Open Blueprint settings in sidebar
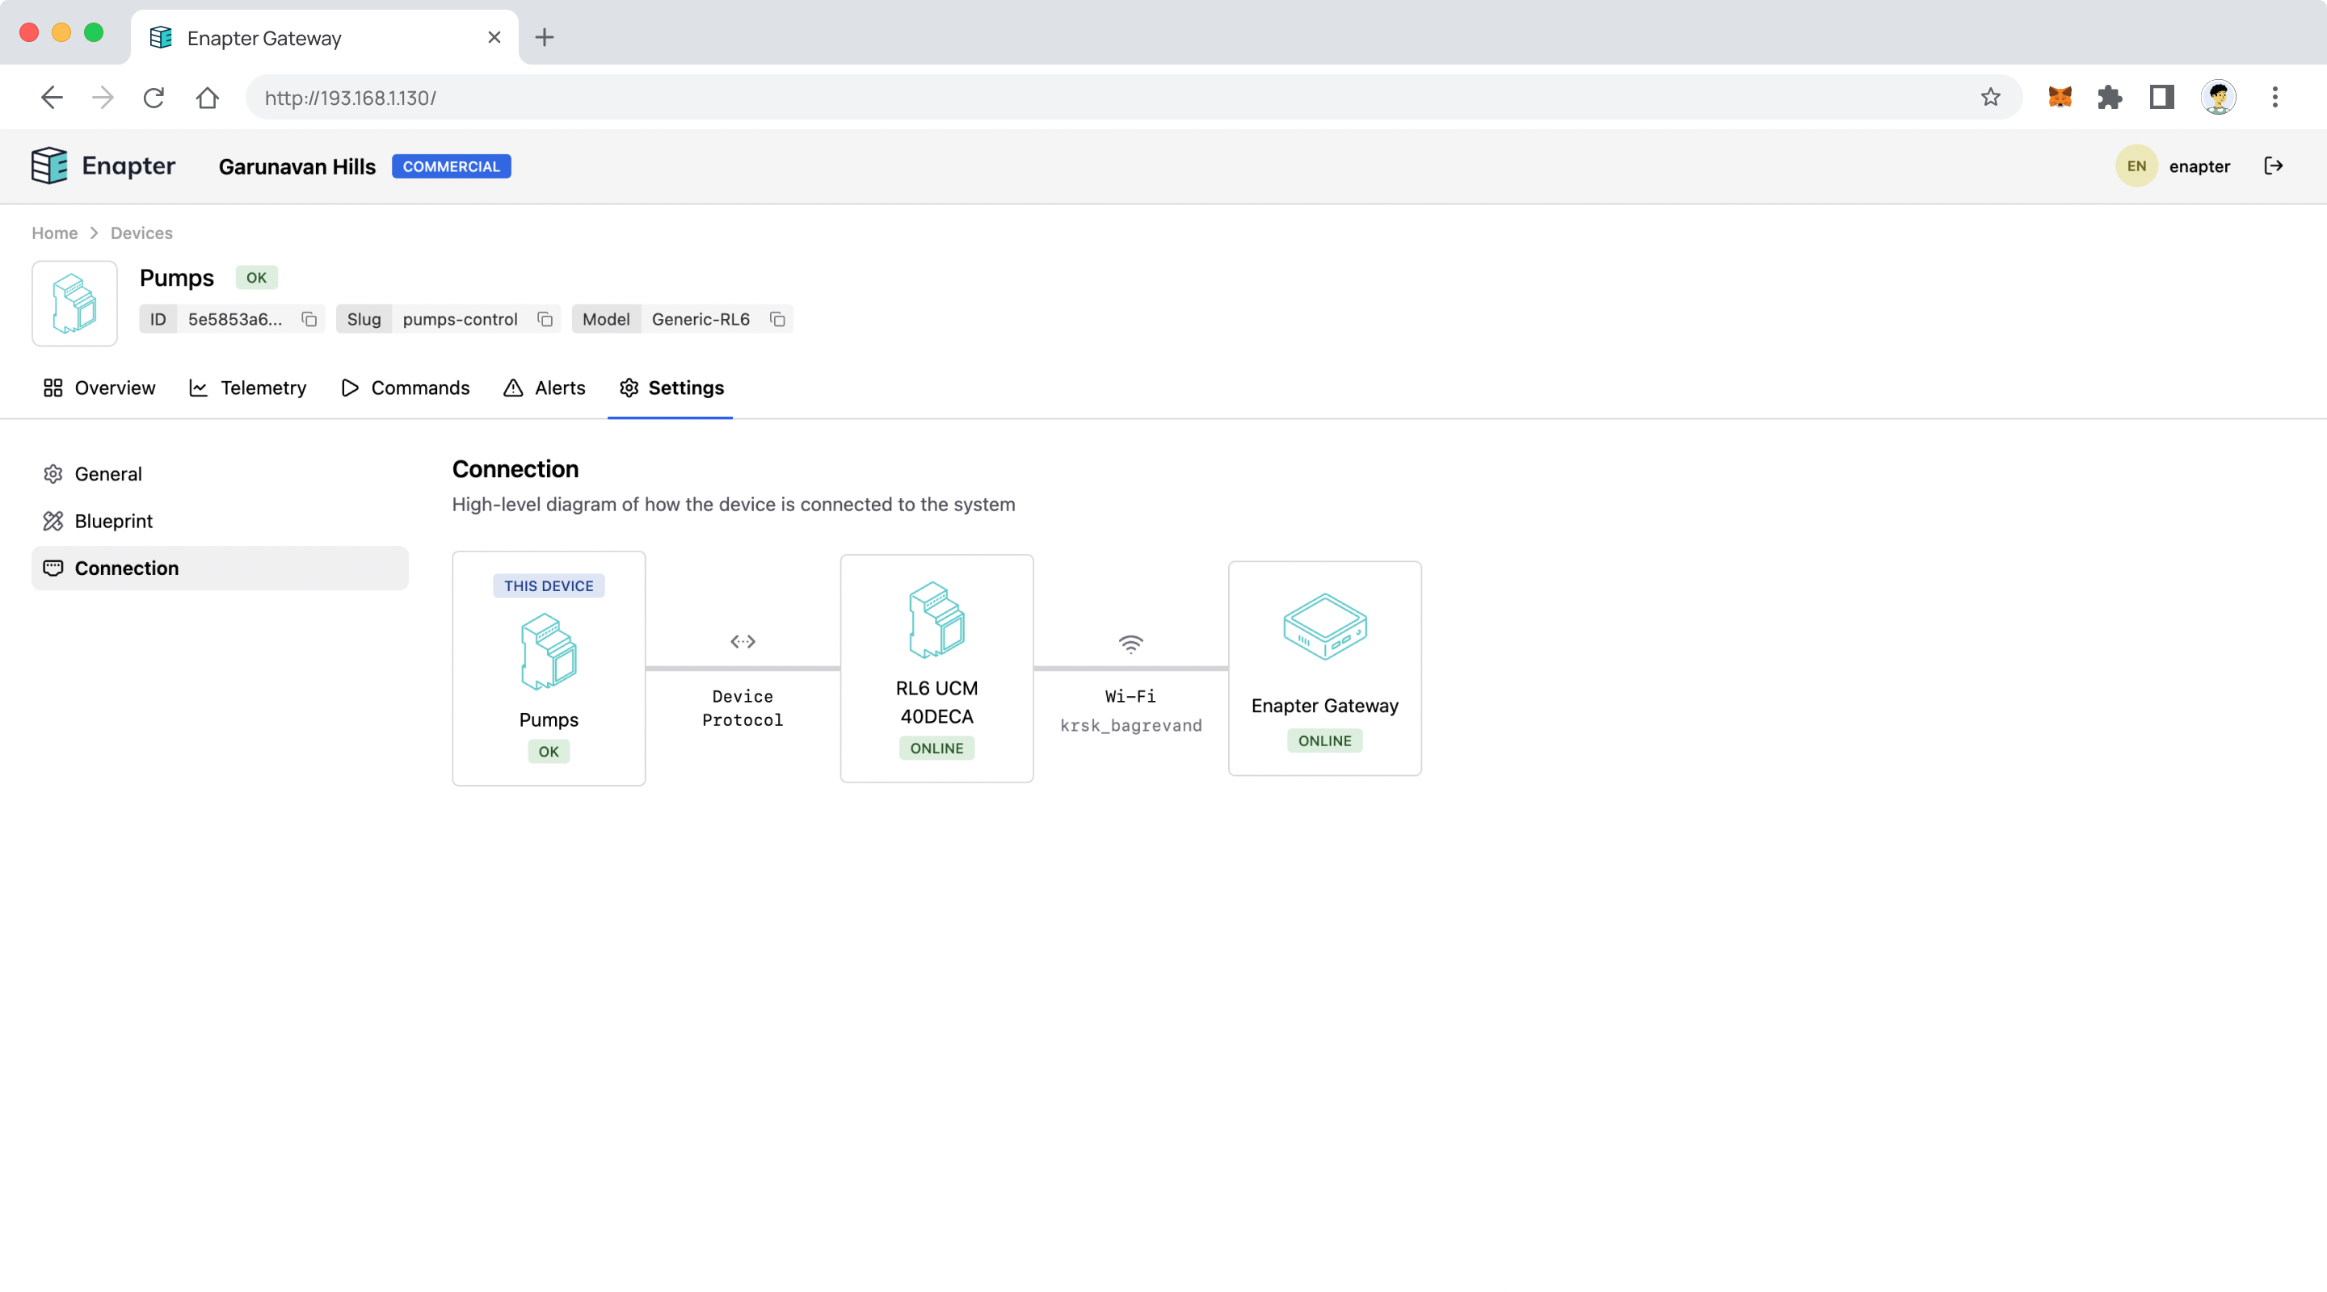 click(114, 521)
